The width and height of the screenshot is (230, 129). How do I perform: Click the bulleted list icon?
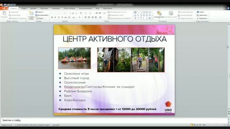tap(86, 13)
